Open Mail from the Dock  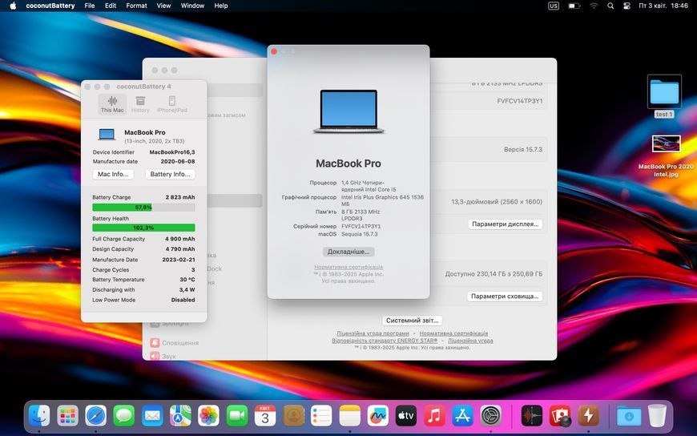pos(152,416)
